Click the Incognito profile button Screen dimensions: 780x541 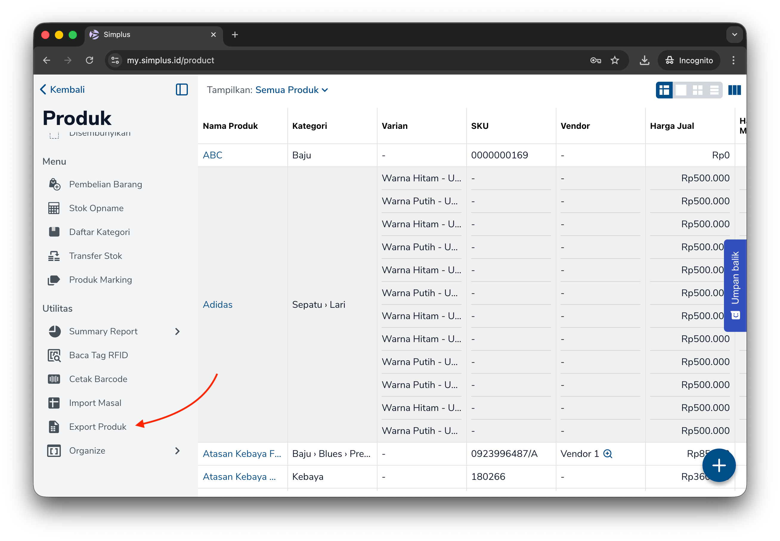(x=689, y=60)
